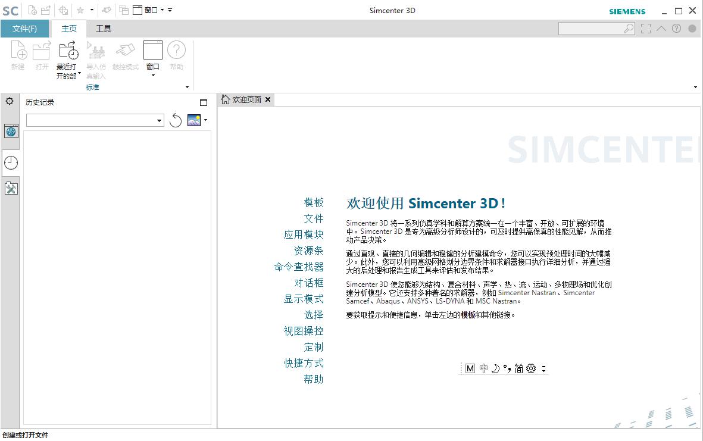Click the small help icon beside ribbon chevron
The width and height of the screenshot is (703, 441).
pyautogui.click(x=677, y=29)
